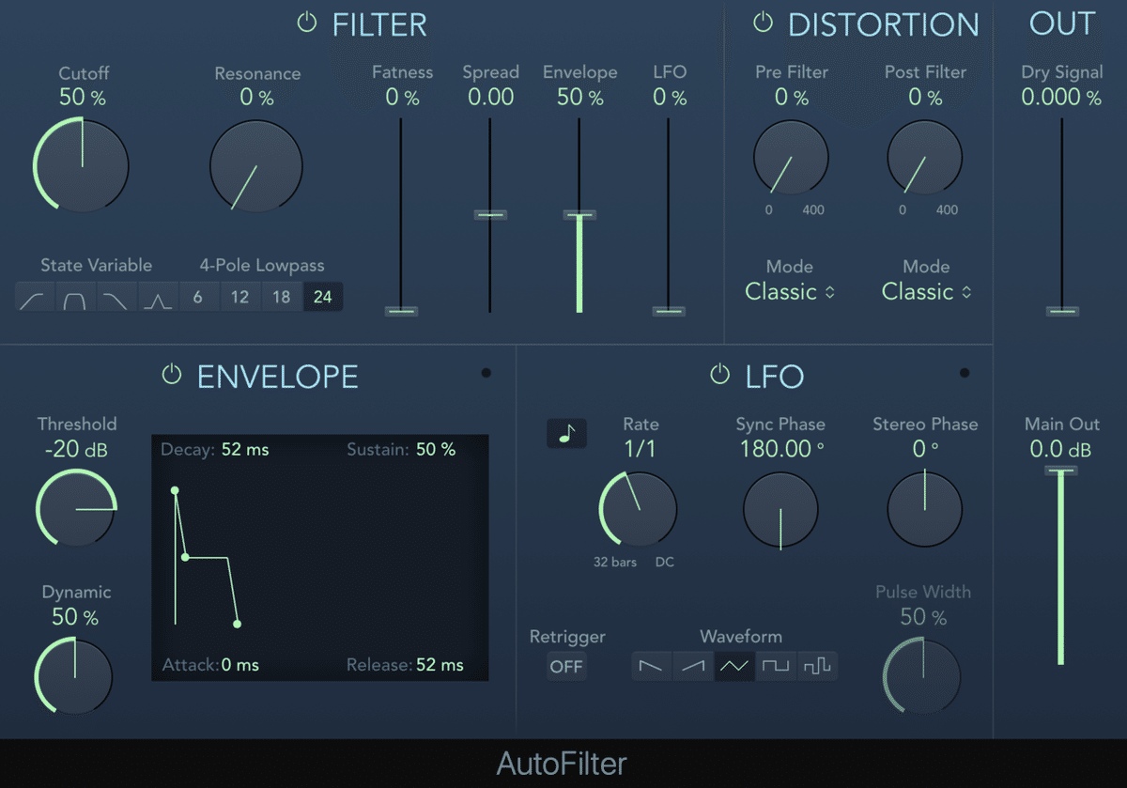Click the Sync Phase knob

coord(780,511)
